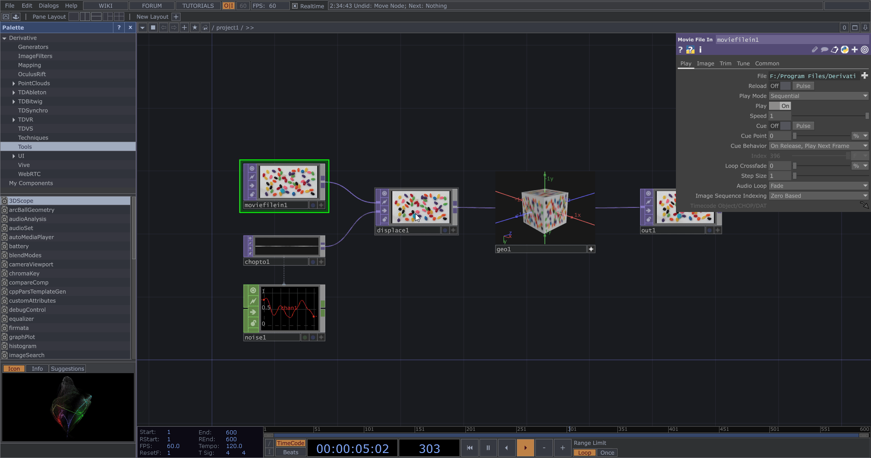Adjust the Speed parameter slider

pos(830,116)
